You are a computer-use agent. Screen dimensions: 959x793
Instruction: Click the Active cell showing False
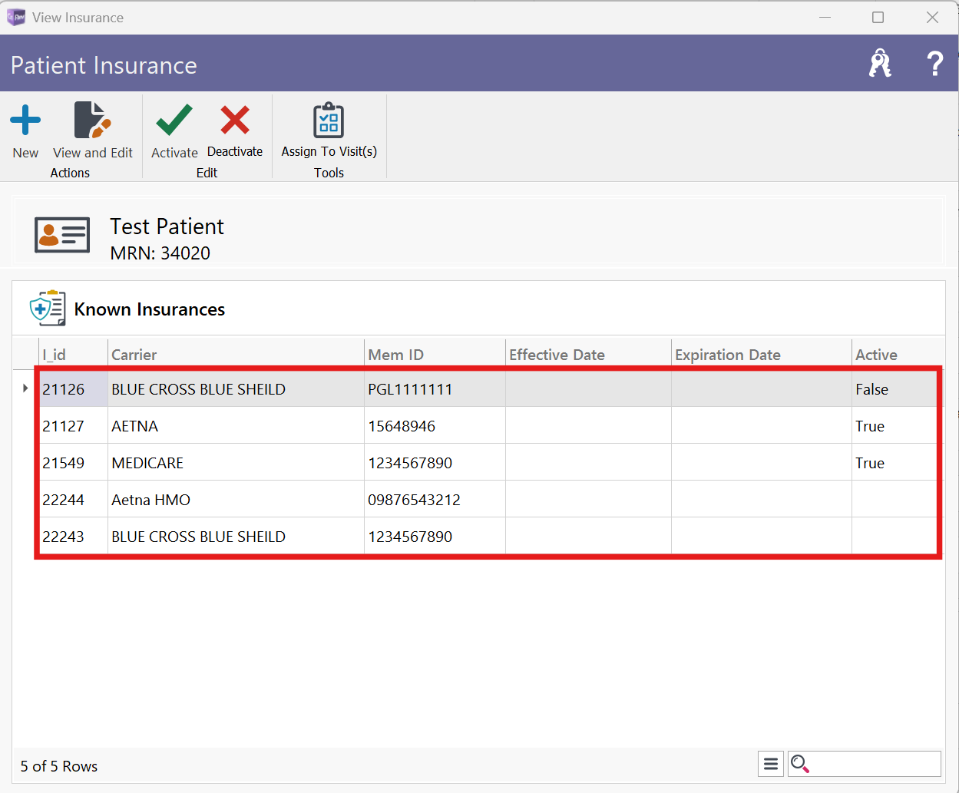tap(872, 389)
